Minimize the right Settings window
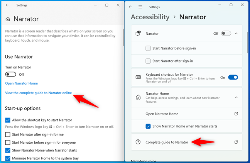This screenshot has width=250, height=163. pos(220,5)
